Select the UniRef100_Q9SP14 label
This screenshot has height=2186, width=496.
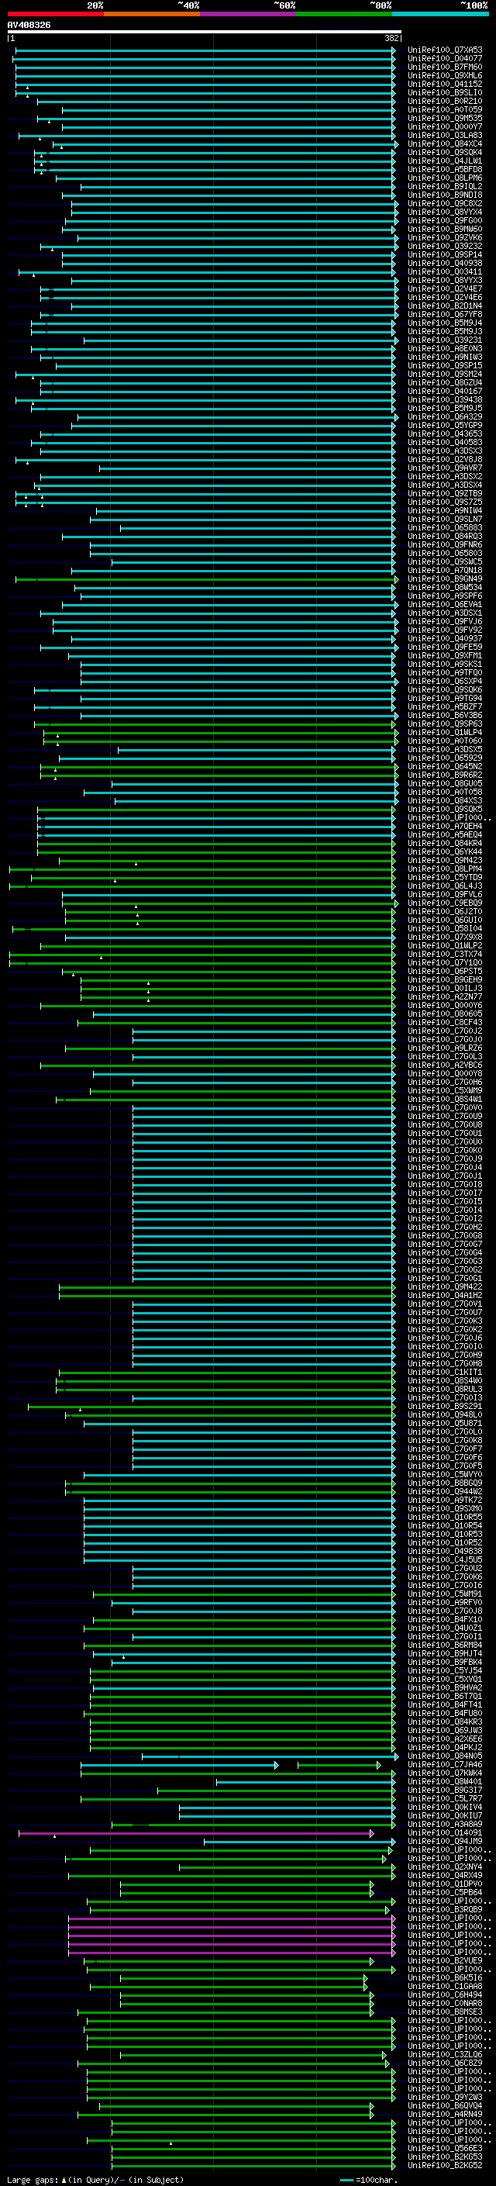445,254
